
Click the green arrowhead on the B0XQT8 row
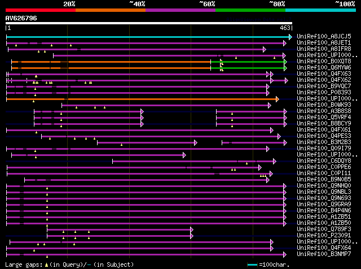[285, 62]
